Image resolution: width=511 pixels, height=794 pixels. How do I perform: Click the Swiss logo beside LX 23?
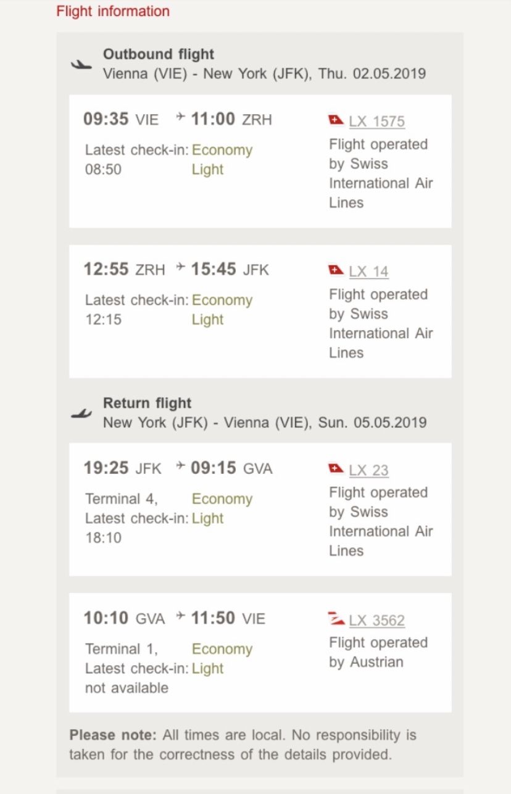pyautogui.click(x=336, y=469)
